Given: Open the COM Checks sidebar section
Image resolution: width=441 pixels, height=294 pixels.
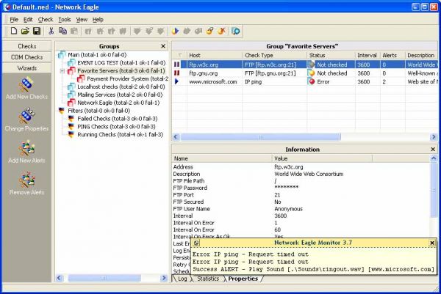Looking at the screenshot, I should tap(26, 57).
